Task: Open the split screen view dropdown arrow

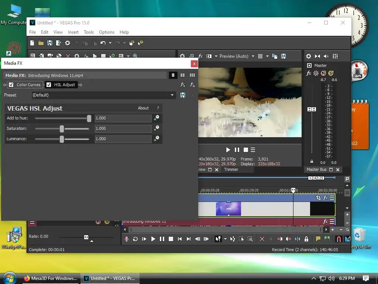Action: (x=216, y=56)
